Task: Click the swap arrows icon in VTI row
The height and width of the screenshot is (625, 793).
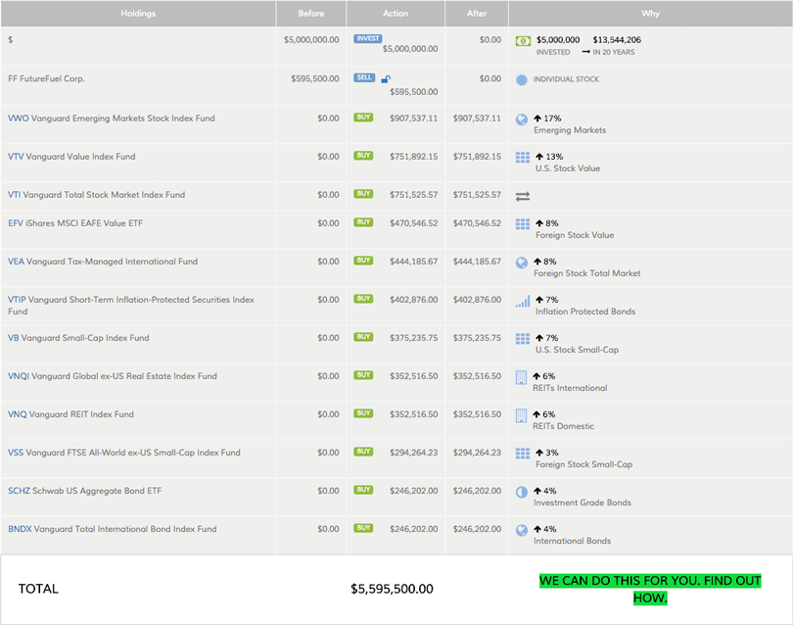Action: point(523,196)
